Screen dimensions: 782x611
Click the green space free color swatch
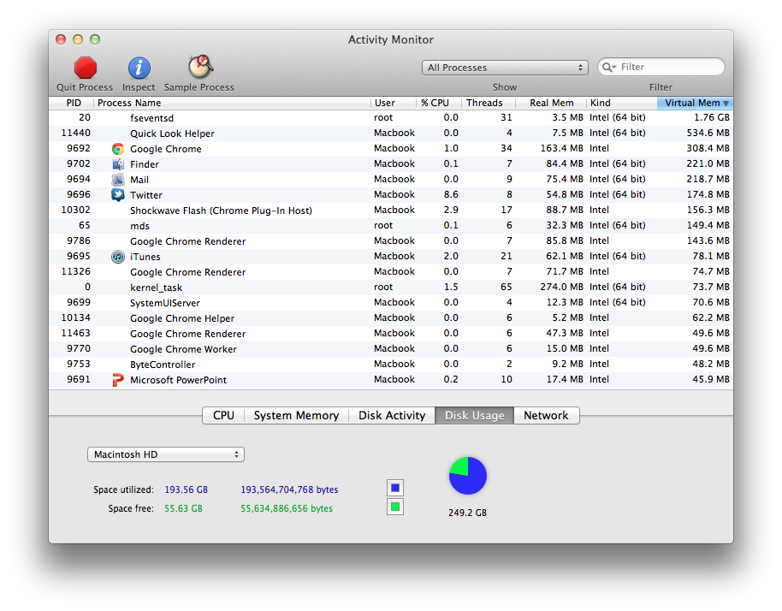click(x=395, y=507)
